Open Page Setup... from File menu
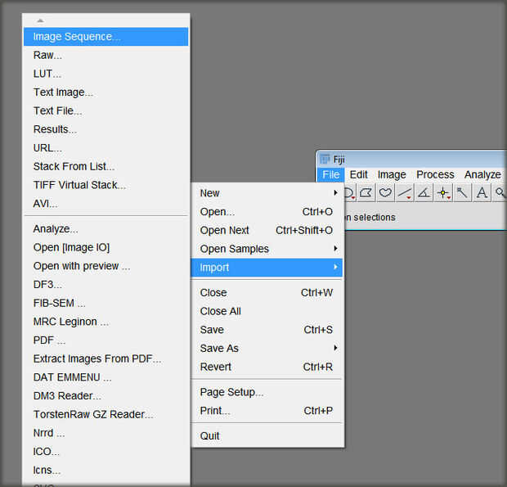This screenshot has width=507, height=487. (267, 392)
